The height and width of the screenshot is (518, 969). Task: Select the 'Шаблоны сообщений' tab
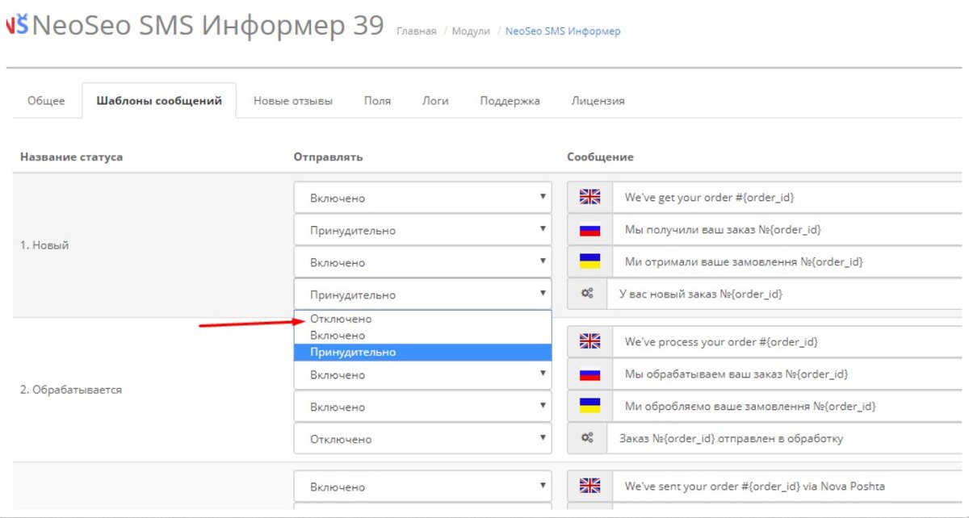[x=159, y=101]
